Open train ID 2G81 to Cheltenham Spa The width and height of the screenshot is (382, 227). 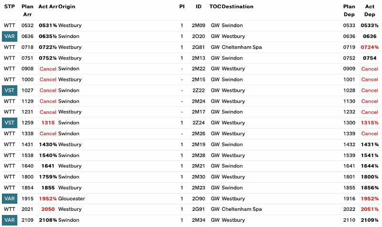click(198, 47)
